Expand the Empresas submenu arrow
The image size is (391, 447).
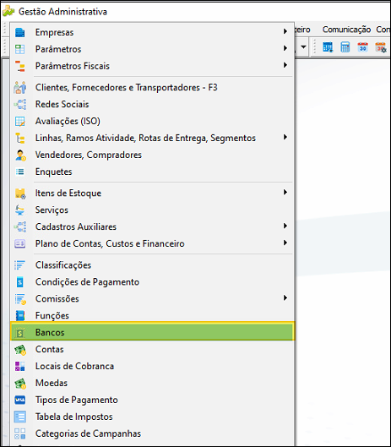coord(285,31)
